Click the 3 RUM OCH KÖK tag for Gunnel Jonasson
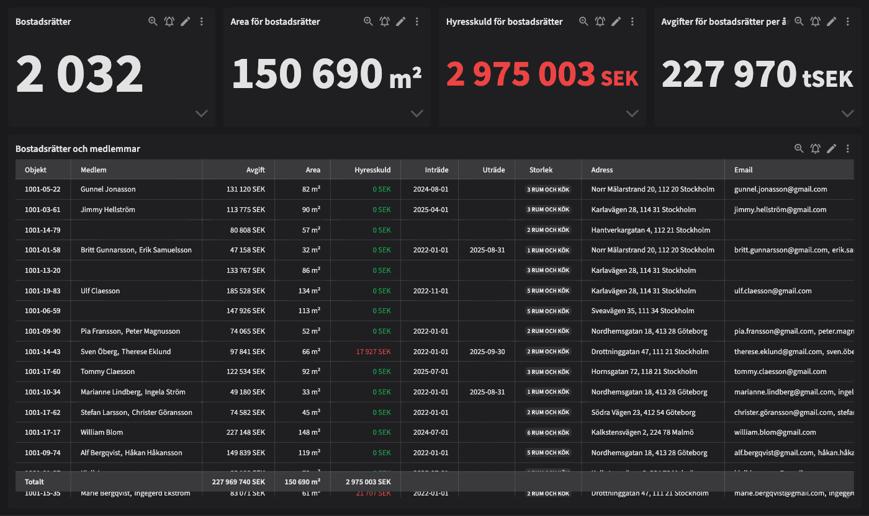Image resolution: width=869 pixels, height=516 pixels. coord(547,190)
